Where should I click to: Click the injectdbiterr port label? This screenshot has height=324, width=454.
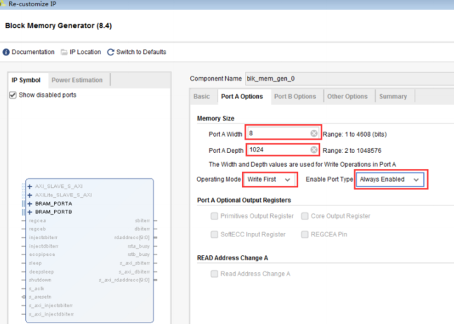44,246
